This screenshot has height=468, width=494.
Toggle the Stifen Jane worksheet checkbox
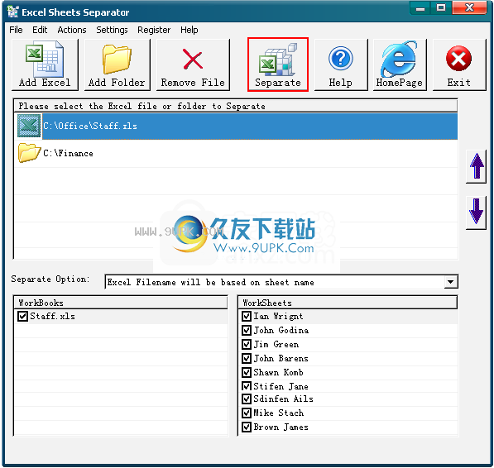247,386
